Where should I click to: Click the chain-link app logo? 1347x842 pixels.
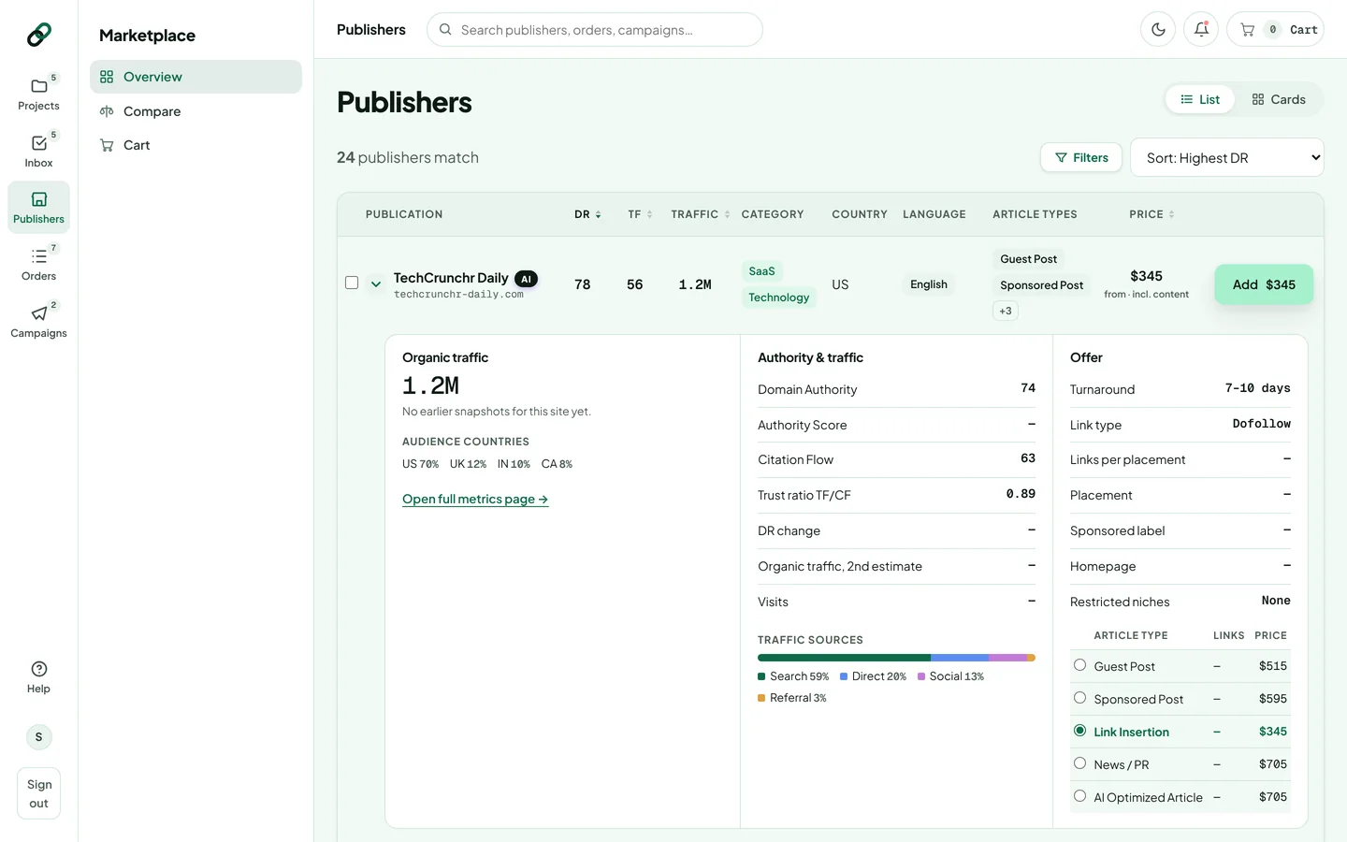(38, 35)
